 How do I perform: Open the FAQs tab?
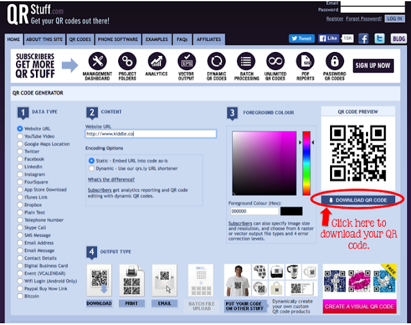pos(182,40)
